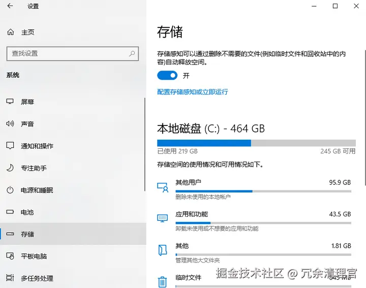Click the back arrow icon

(10, 6)
